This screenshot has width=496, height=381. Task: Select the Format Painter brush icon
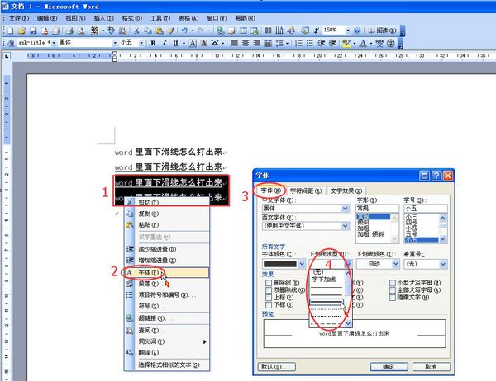pos(171,31)
